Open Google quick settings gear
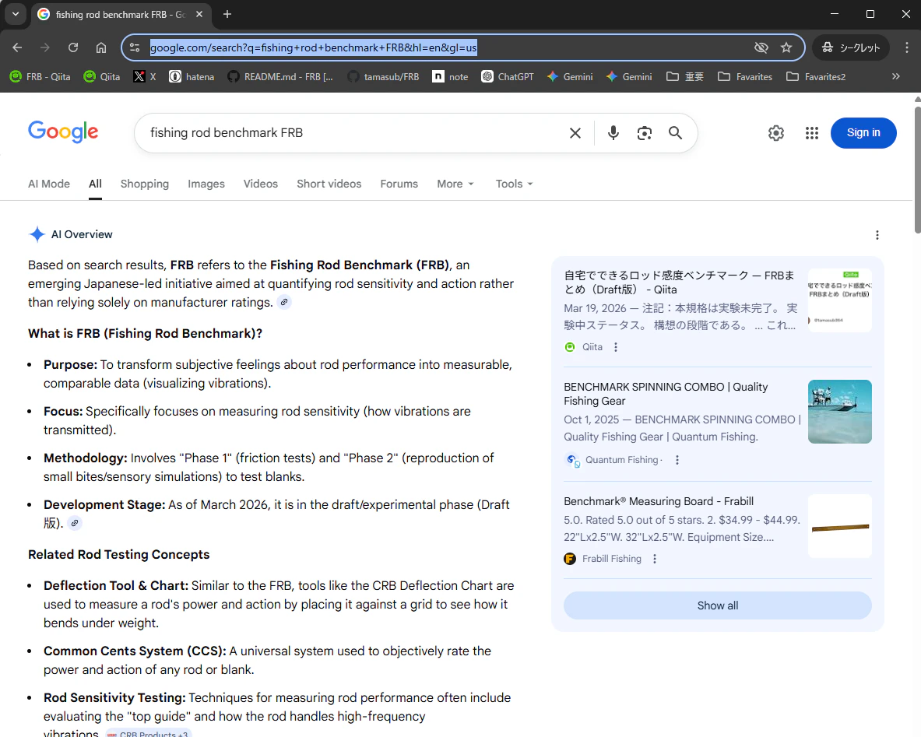The width and height of the screenshot is (921, 737). [776, 133]
